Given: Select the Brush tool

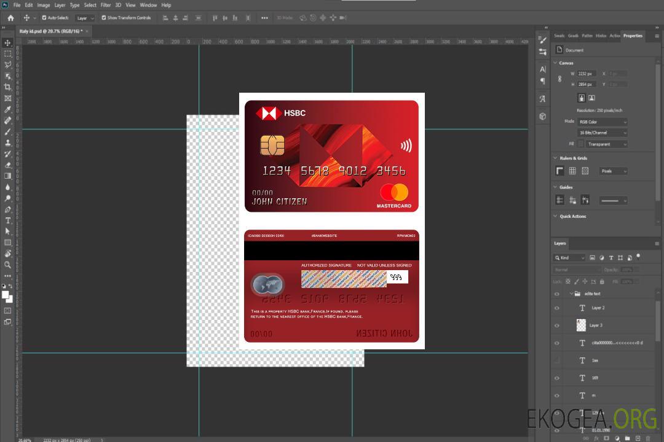Looking at the screenshot, I should pos(7,131).
